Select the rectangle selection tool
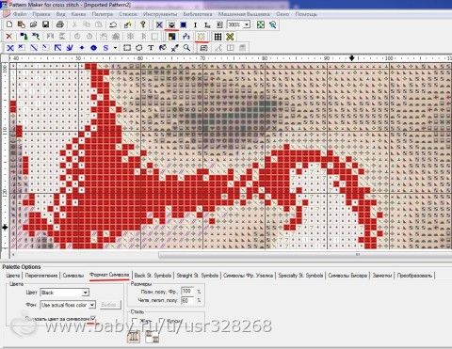 point(127,48)
